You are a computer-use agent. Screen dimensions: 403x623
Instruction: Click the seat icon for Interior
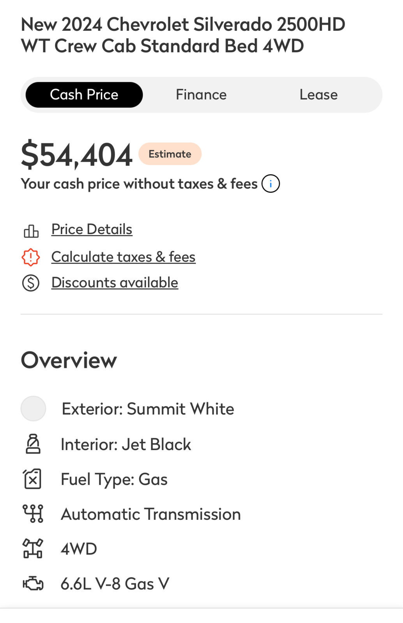point(33,444)
